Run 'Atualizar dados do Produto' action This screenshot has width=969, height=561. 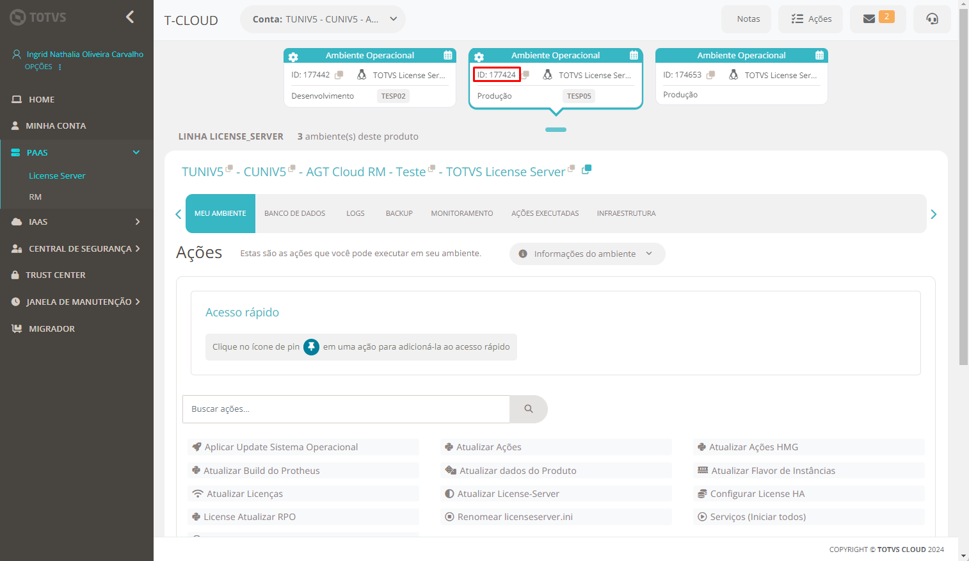click(556, 470)
